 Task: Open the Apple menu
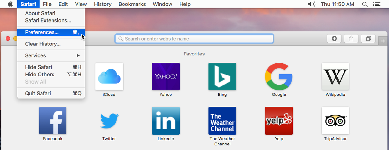(x=10, y=4)
